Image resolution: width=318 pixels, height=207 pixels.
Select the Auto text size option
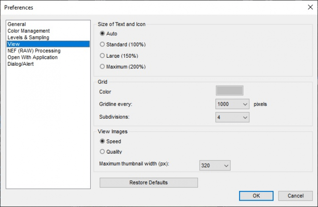102,34
